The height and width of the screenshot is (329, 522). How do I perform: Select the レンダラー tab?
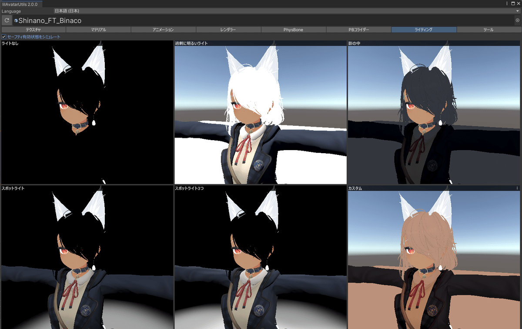[x=228, y=30]
